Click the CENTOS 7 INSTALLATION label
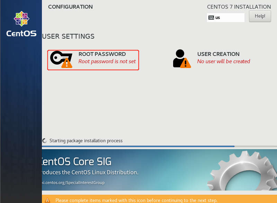The image size is (277, 203). pyautogui.click(x=239, y=7)
